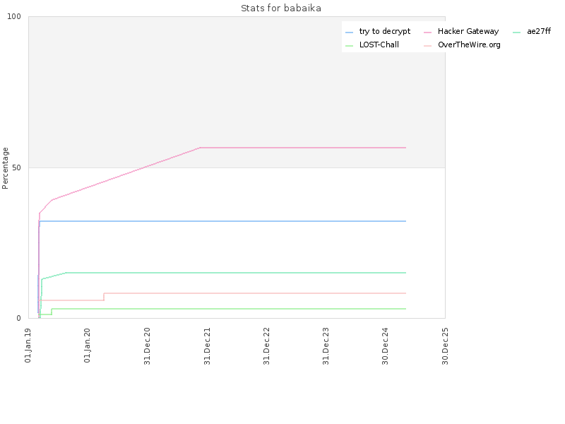Click the pink 'Hacker Gateway' legend swatch
This screenshot has height=424, width=565.
(428, 33)
